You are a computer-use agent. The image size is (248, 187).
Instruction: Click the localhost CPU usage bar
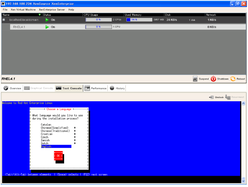pos(98,20)
